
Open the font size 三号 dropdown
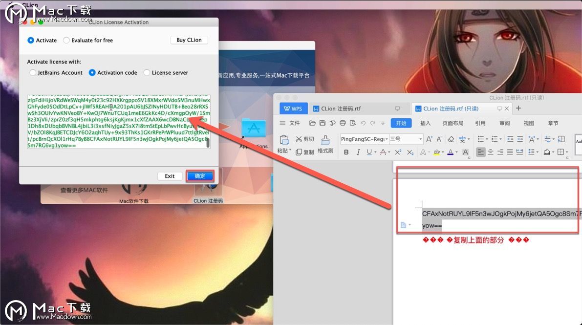point(421,139)
